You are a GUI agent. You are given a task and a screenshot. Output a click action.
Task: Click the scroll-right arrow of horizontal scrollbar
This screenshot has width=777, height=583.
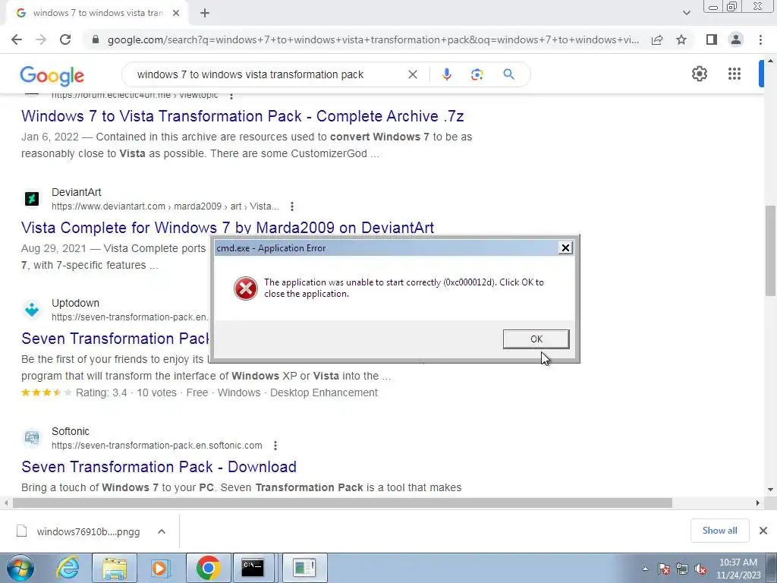click(758, 503)
